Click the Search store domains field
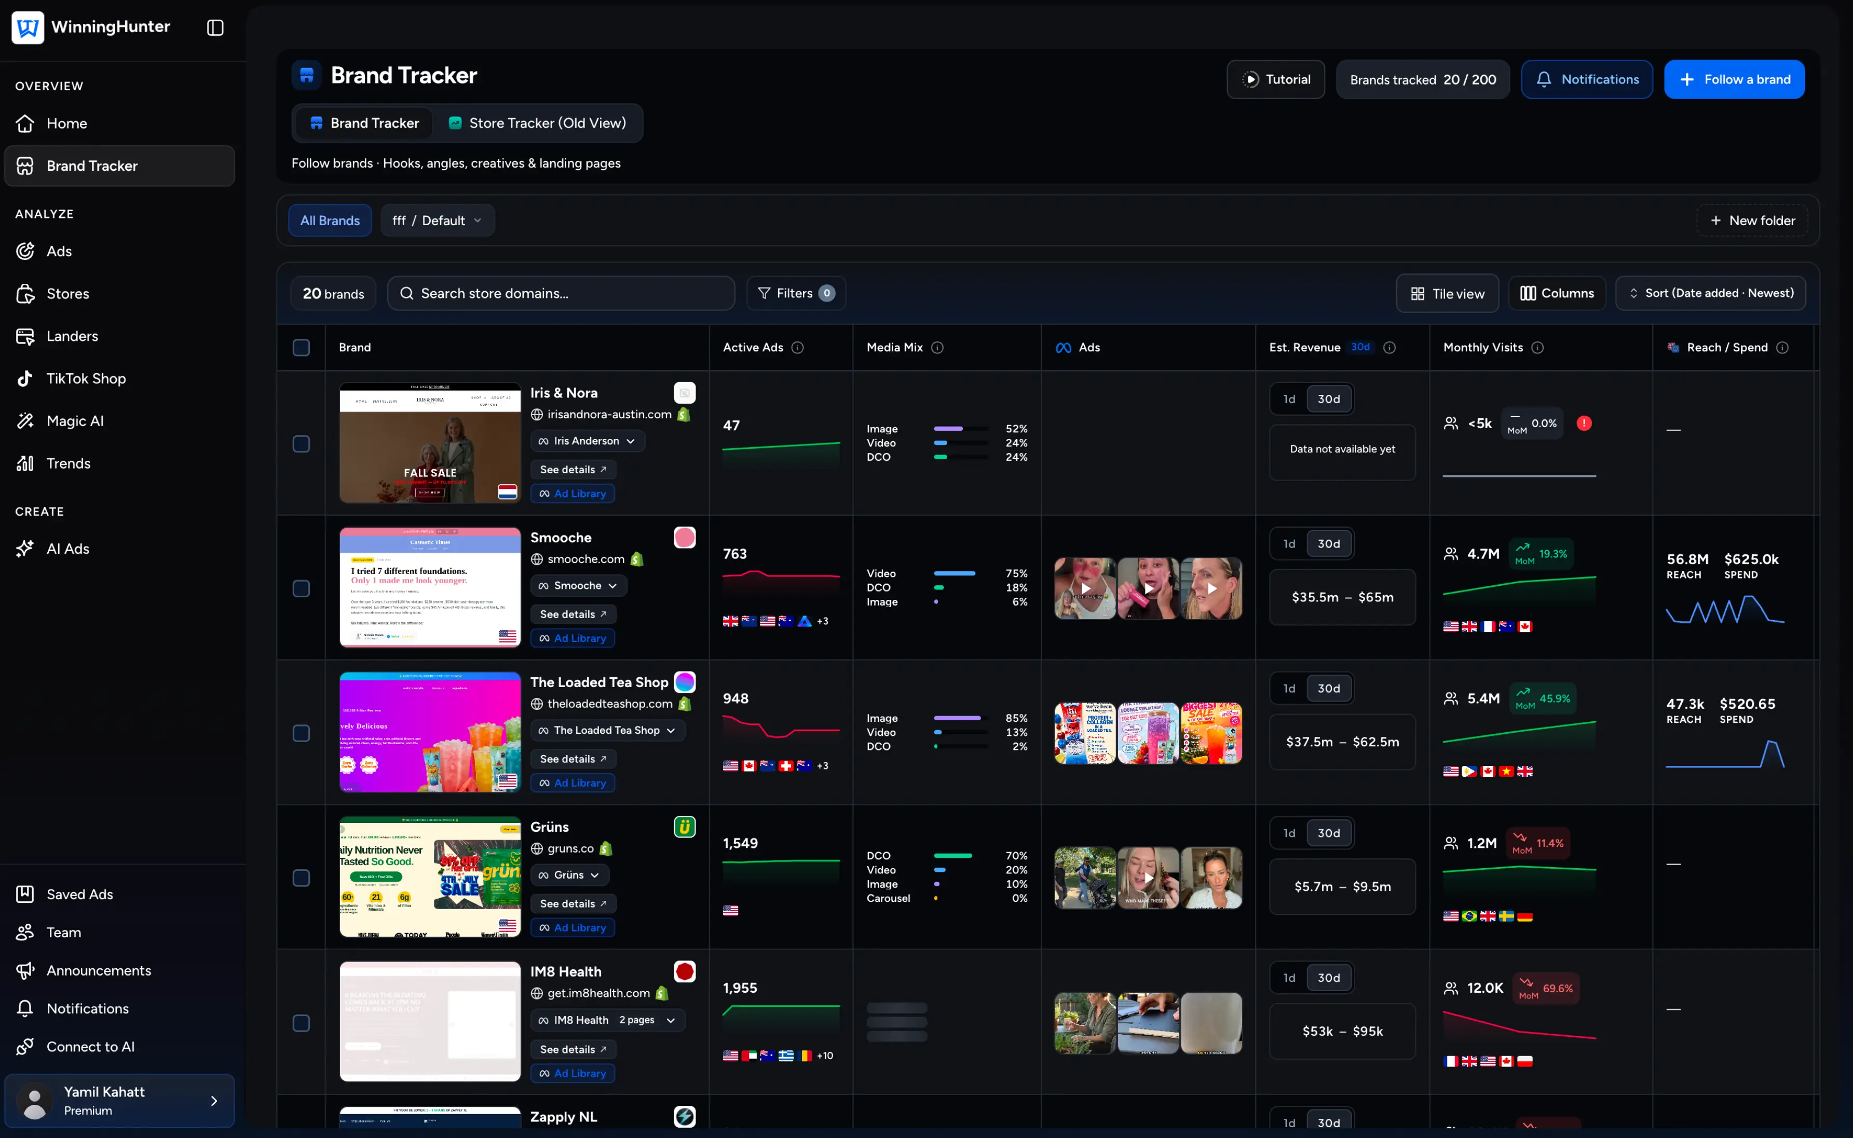The height and width of the screenshot is (1138, 1853). [562, 294]
